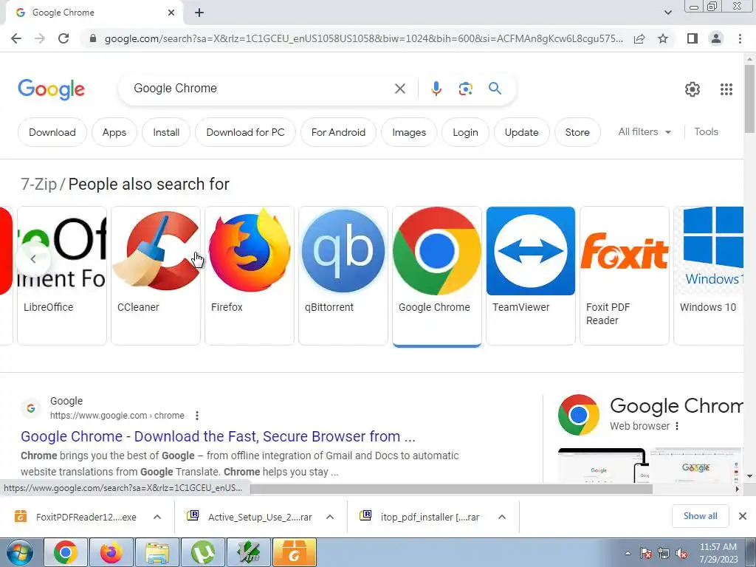
Task: Expand itop_pdf_installer download options
Action: [x=502, y=517]
